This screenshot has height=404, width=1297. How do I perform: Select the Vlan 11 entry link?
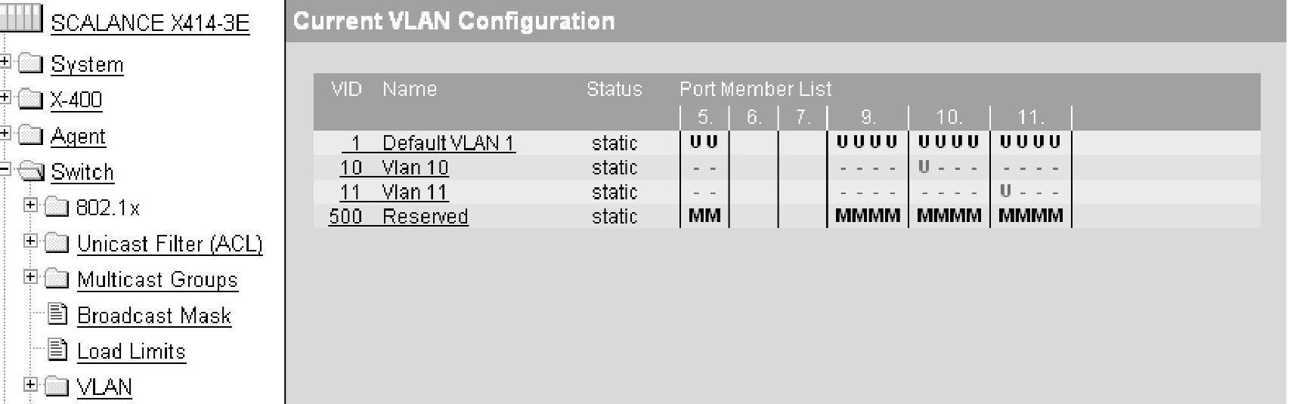click(415, 192)
